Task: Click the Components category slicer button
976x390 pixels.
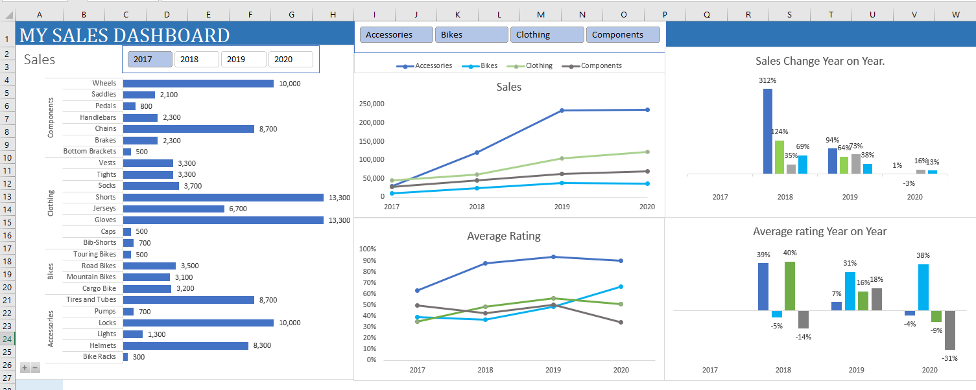Action: (623, 35)
